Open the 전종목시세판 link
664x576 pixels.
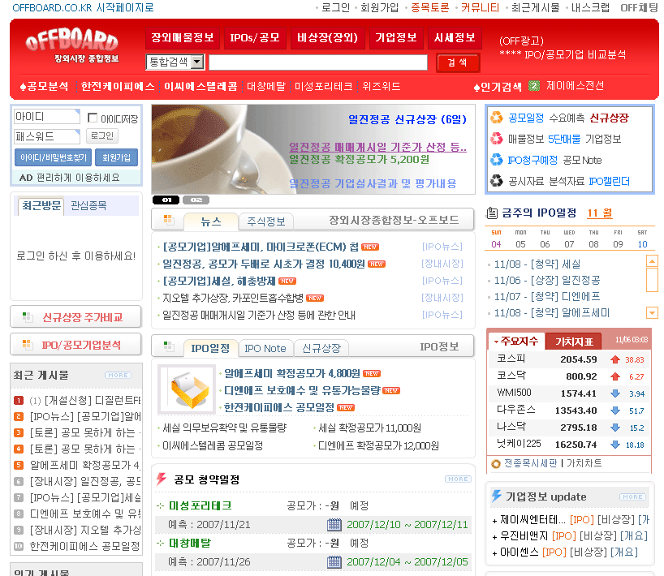pyautogui.click(x=531, y=463)
